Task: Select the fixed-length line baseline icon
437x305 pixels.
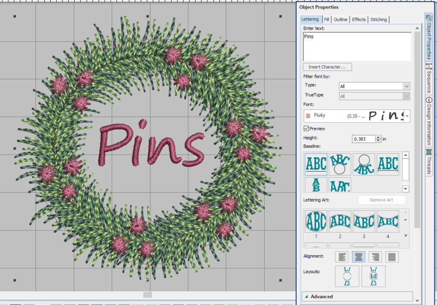Action: tap(388, 164)
